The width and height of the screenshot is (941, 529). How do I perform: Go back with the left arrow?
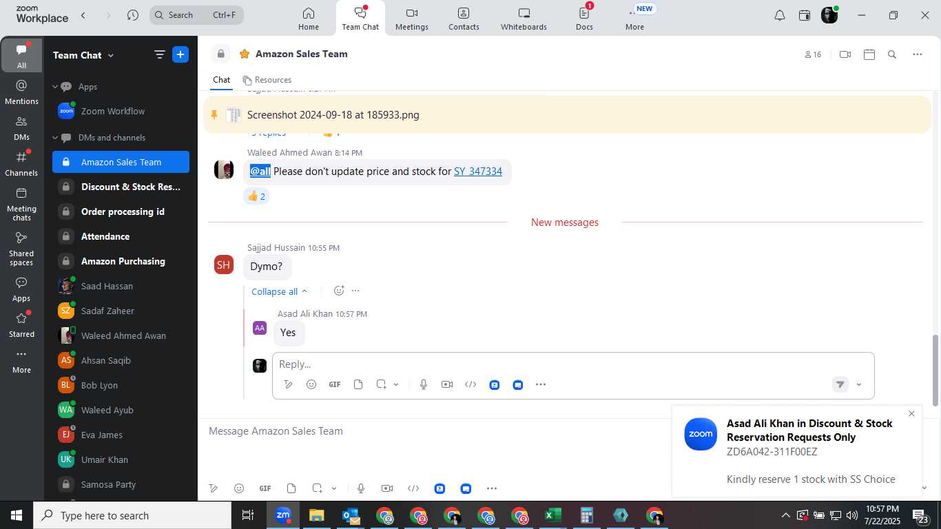point(83,15)
